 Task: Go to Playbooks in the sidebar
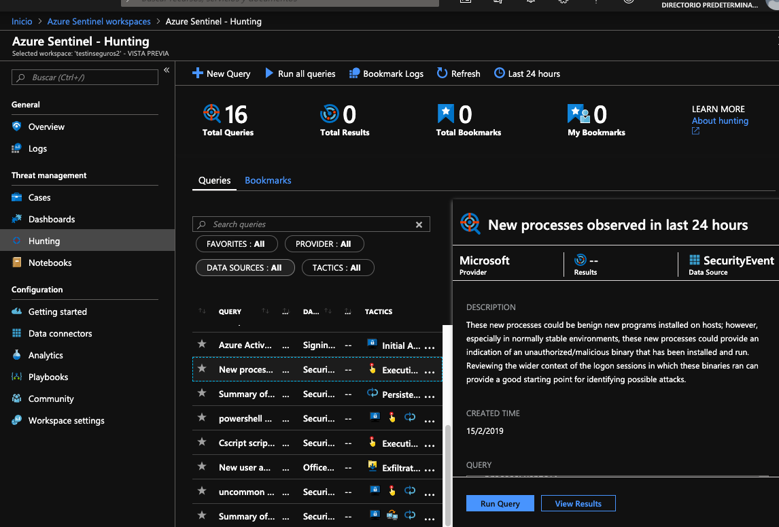tap(48, 377)
